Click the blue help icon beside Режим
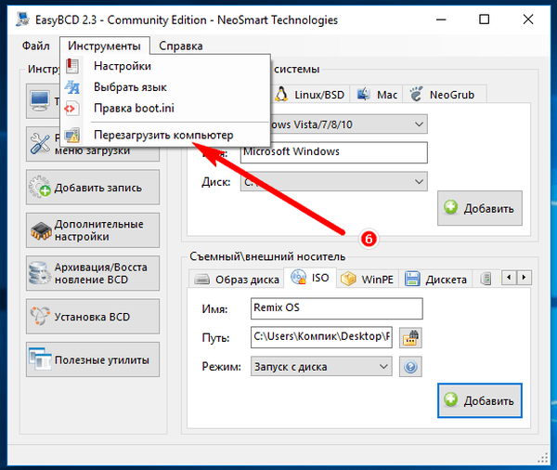Viewport: 557px width, 470px height. [x=410, y=367]
